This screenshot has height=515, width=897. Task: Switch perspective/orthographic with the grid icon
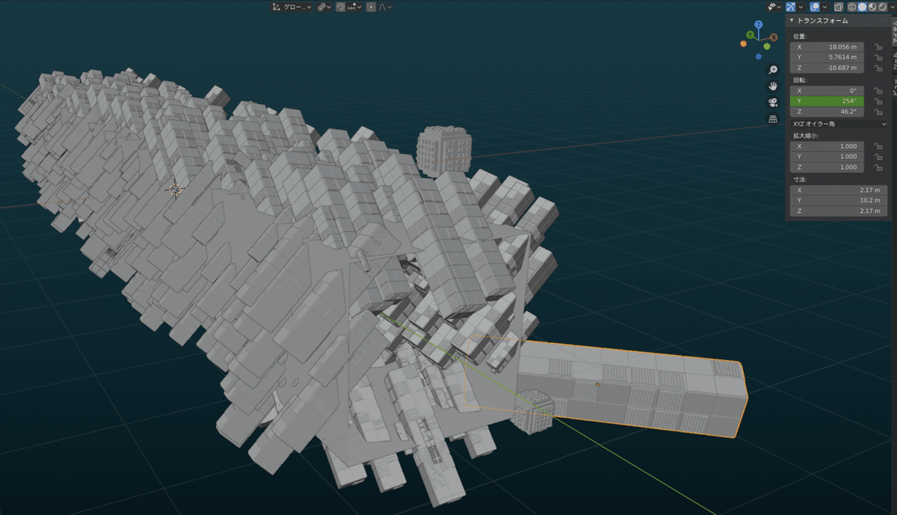pyautogui.click(x=773, y=119)
